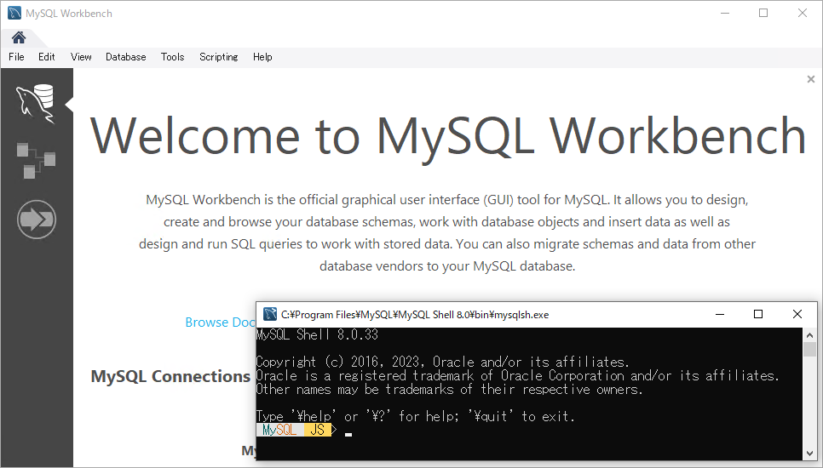Screen dimensions: 823x468
Task: Maximize the MySQL Workbench window
Action: 763,13
